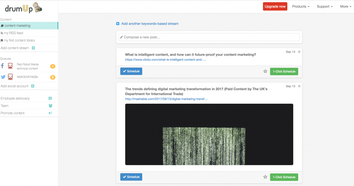Click plus icon beside Add social account
Image resolution: width=354 pixels, height=186 pixels.
point(33,86)
